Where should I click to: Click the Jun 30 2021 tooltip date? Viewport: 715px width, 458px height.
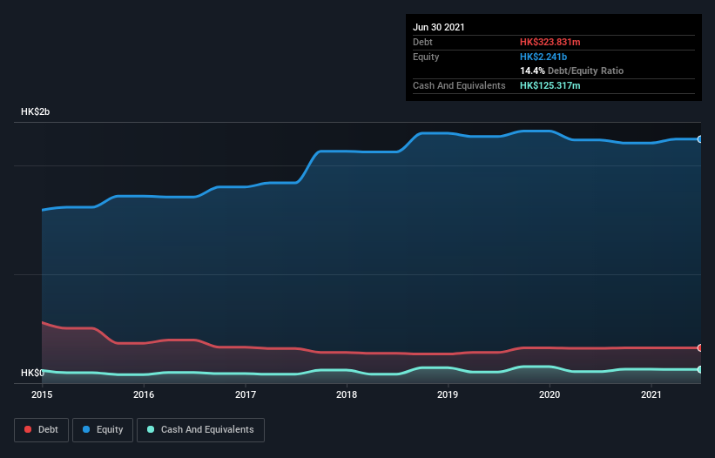pos(439,27)
